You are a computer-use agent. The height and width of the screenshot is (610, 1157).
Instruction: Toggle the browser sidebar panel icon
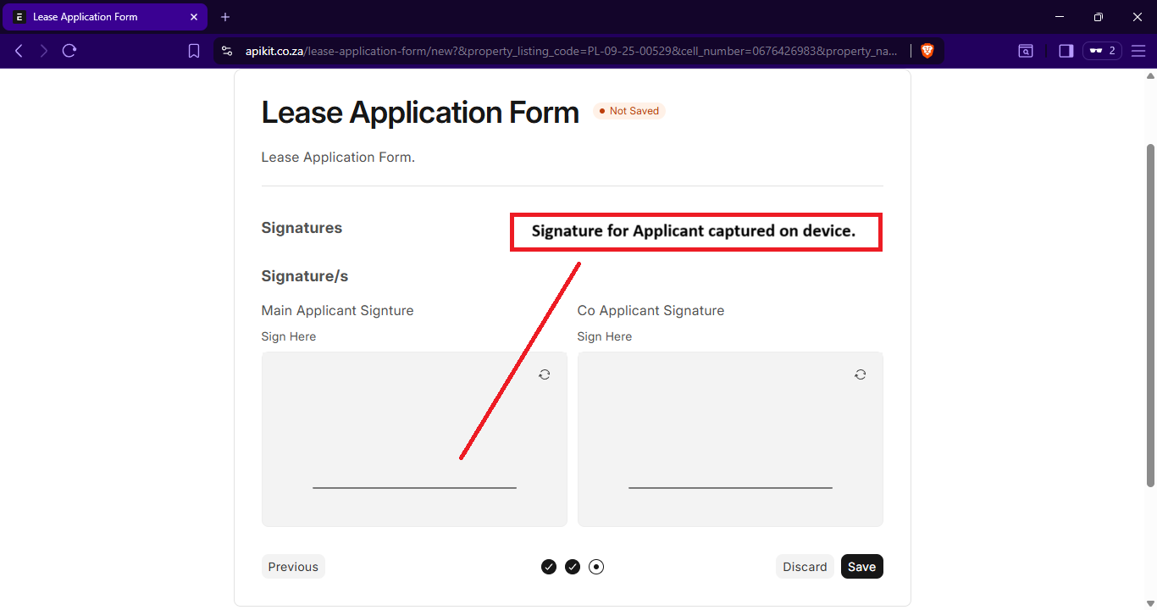click(x=1066, y=51)
